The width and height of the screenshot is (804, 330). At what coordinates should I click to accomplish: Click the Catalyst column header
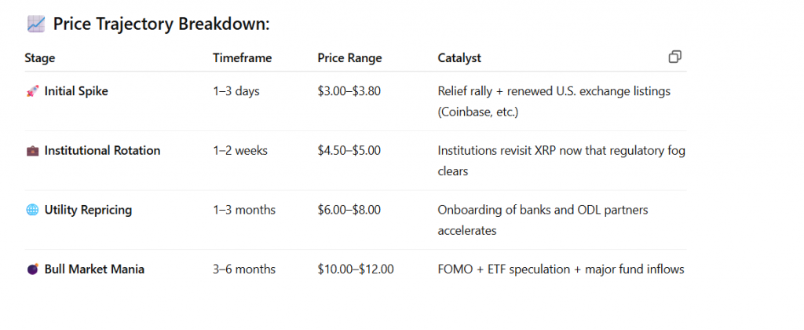point(459,58)
